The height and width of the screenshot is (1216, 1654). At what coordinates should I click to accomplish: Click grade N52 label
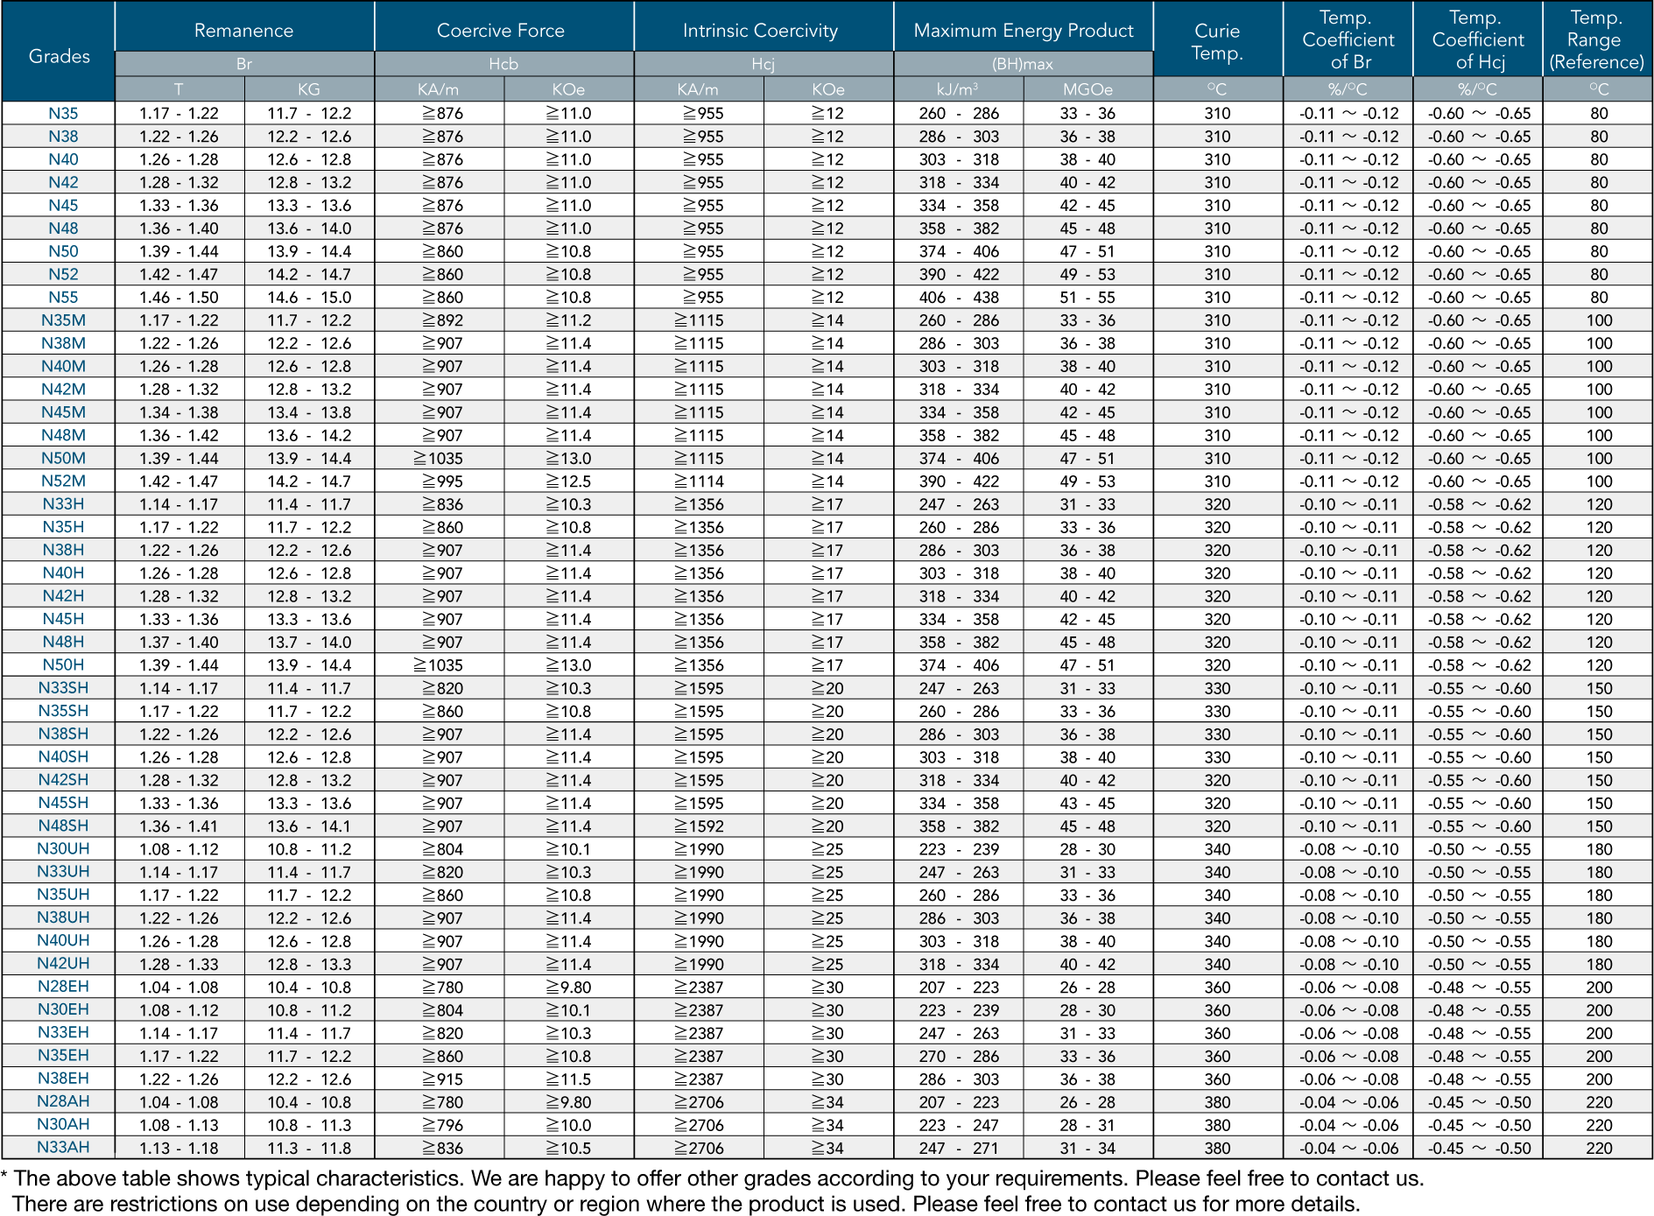point(63,274)
